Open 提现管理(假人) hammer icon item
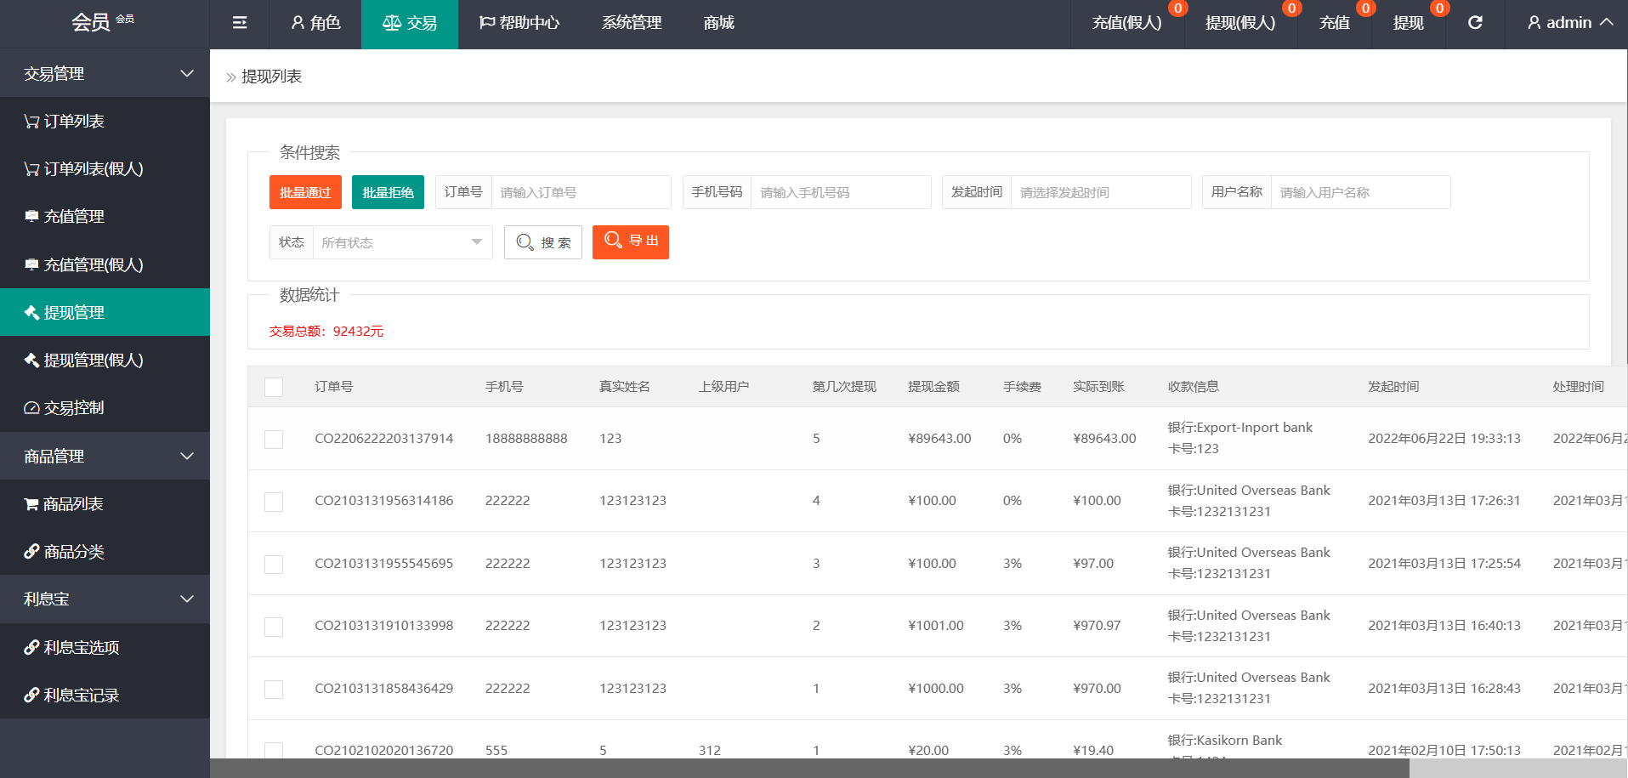The image size is (1628, 778). coord(94,361)
